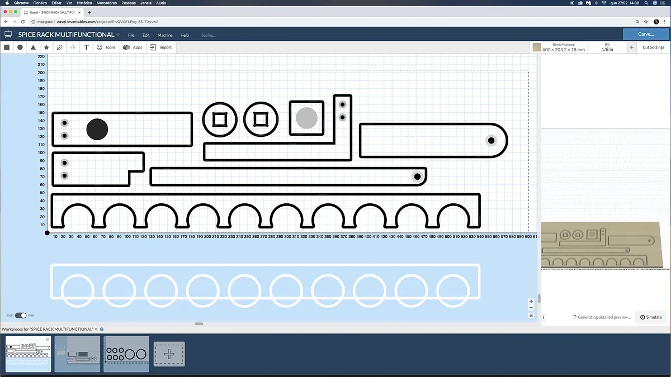Select the Star shape tool
The width and height of the screenshot is (671, 377).
(46, 47)
